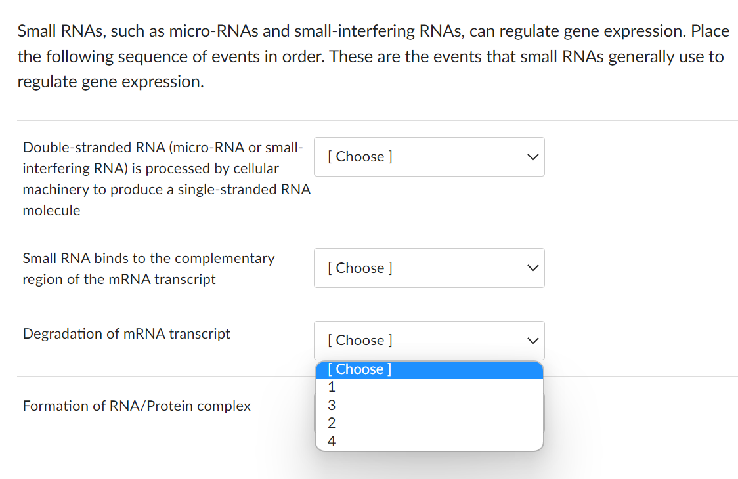Click the question instructions paragraph at the top
738x479 pixels.
tap(369, 56)
